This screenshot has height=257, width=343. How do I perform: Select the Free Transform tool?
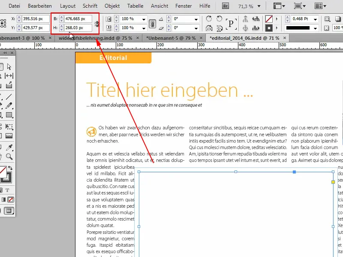pos(9,127)
